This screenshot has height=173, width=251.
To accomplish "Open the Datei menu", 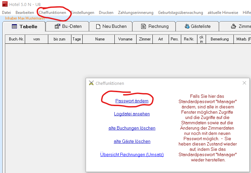I will (x=7, y=13).
